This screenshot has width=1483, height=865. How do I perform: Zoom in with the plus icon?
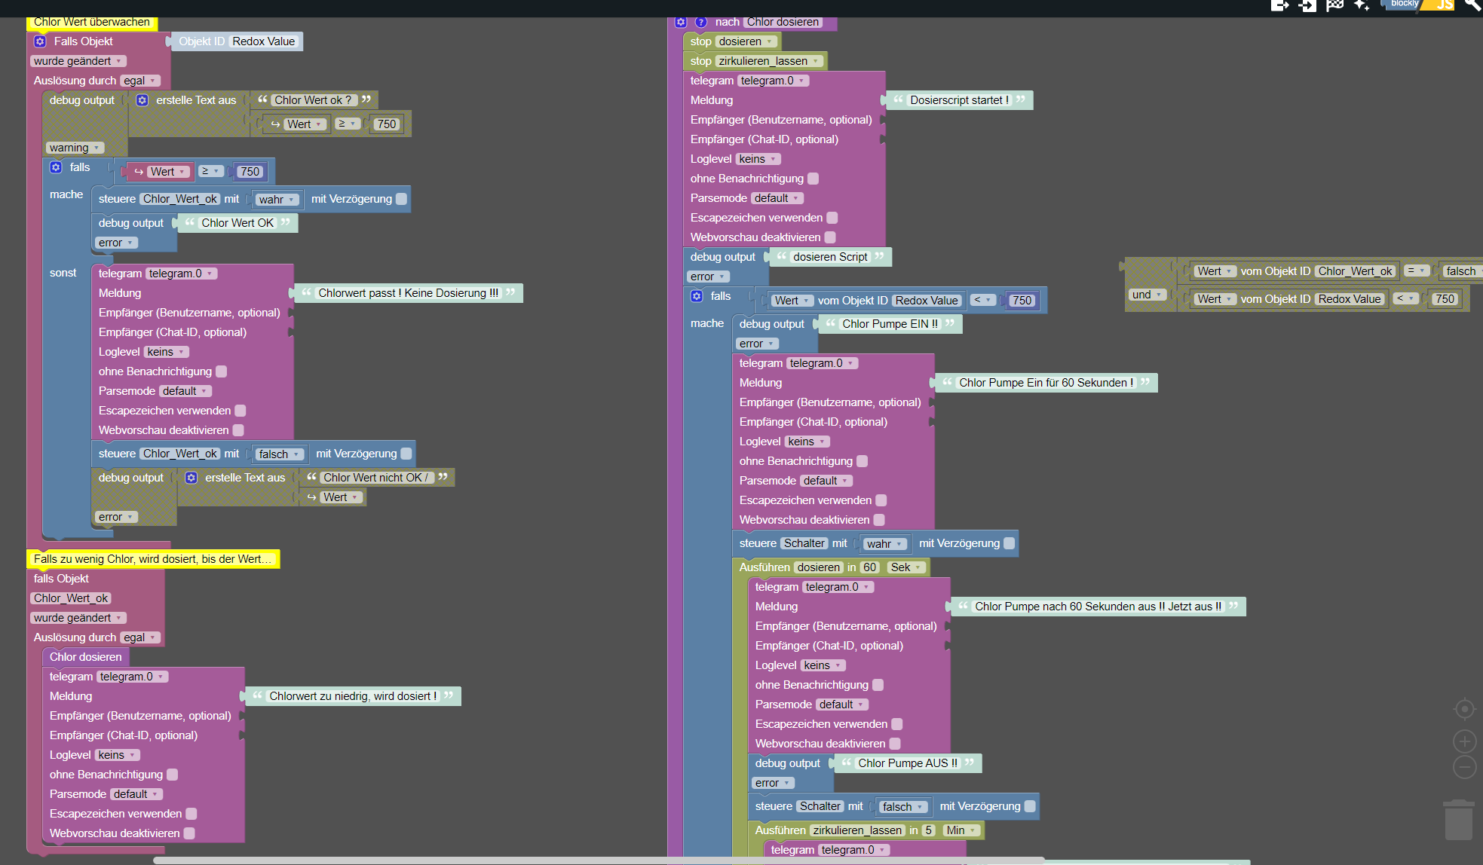[x=1464, y=741]
